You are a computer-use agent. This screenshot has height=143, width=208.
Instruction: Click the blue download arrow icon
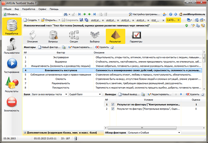[x=175, y=14]
